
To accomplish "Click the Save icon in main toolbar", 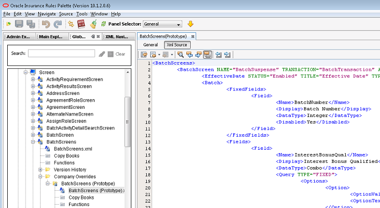I will click(19, 24).
